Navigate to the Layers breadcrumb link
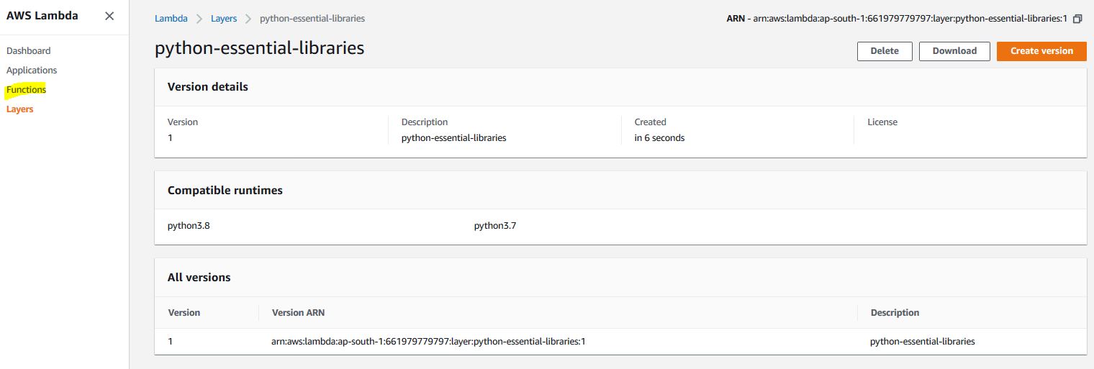Screen dimensions: 1094x369 coord(224,18)
